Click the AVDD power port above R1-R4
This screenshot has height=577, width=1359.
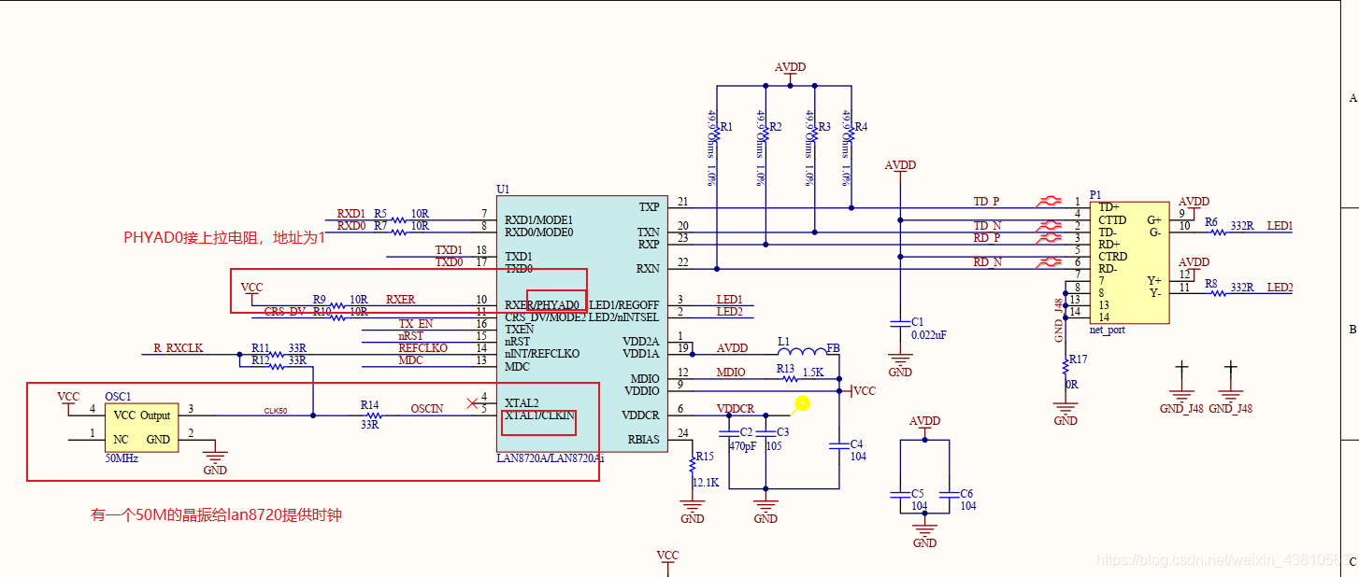(790, 73)
